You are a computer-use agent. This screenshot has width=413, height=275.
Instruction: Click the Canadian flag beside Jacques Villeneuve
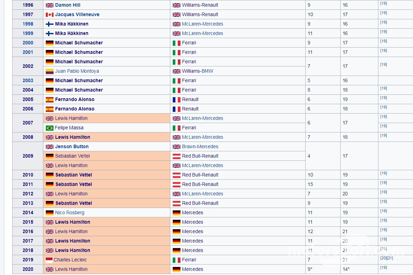tap(49, 15)
